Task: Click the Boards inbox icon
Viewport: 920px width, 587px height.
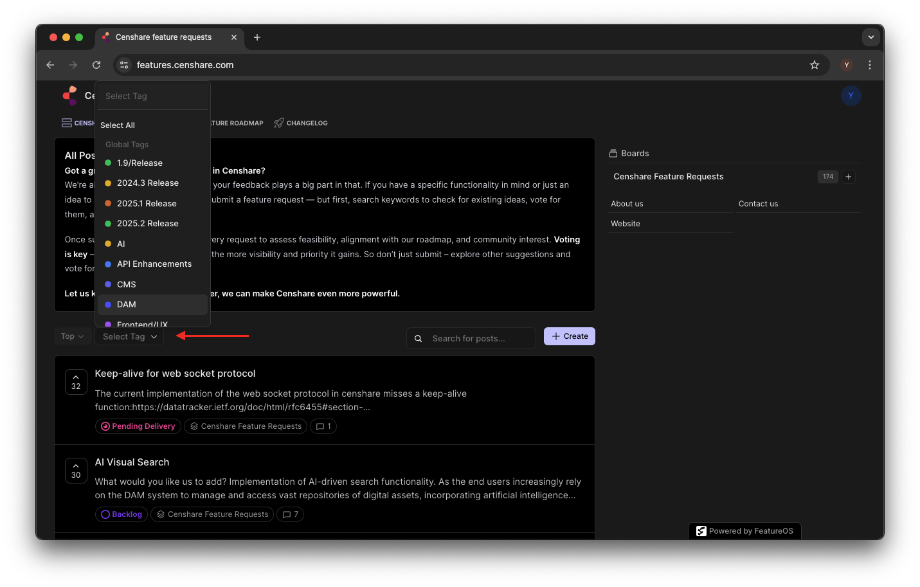Action: pyautogui.click(x=613, y=153)
